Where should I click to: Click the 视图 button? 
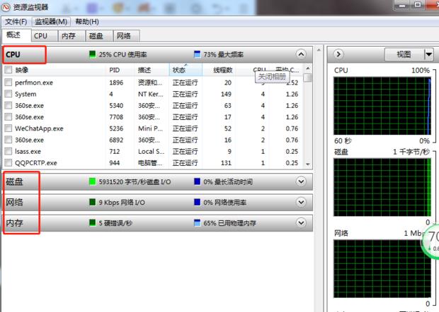pyautogui.click(x=404, y=54)
